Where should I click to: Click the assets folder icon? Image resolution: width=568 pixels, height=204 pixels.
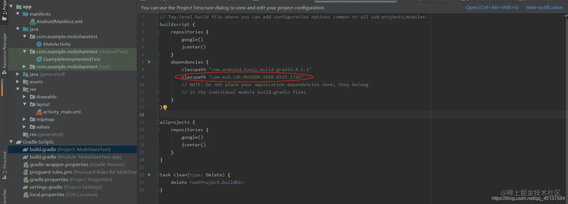(x=26, y=82)
